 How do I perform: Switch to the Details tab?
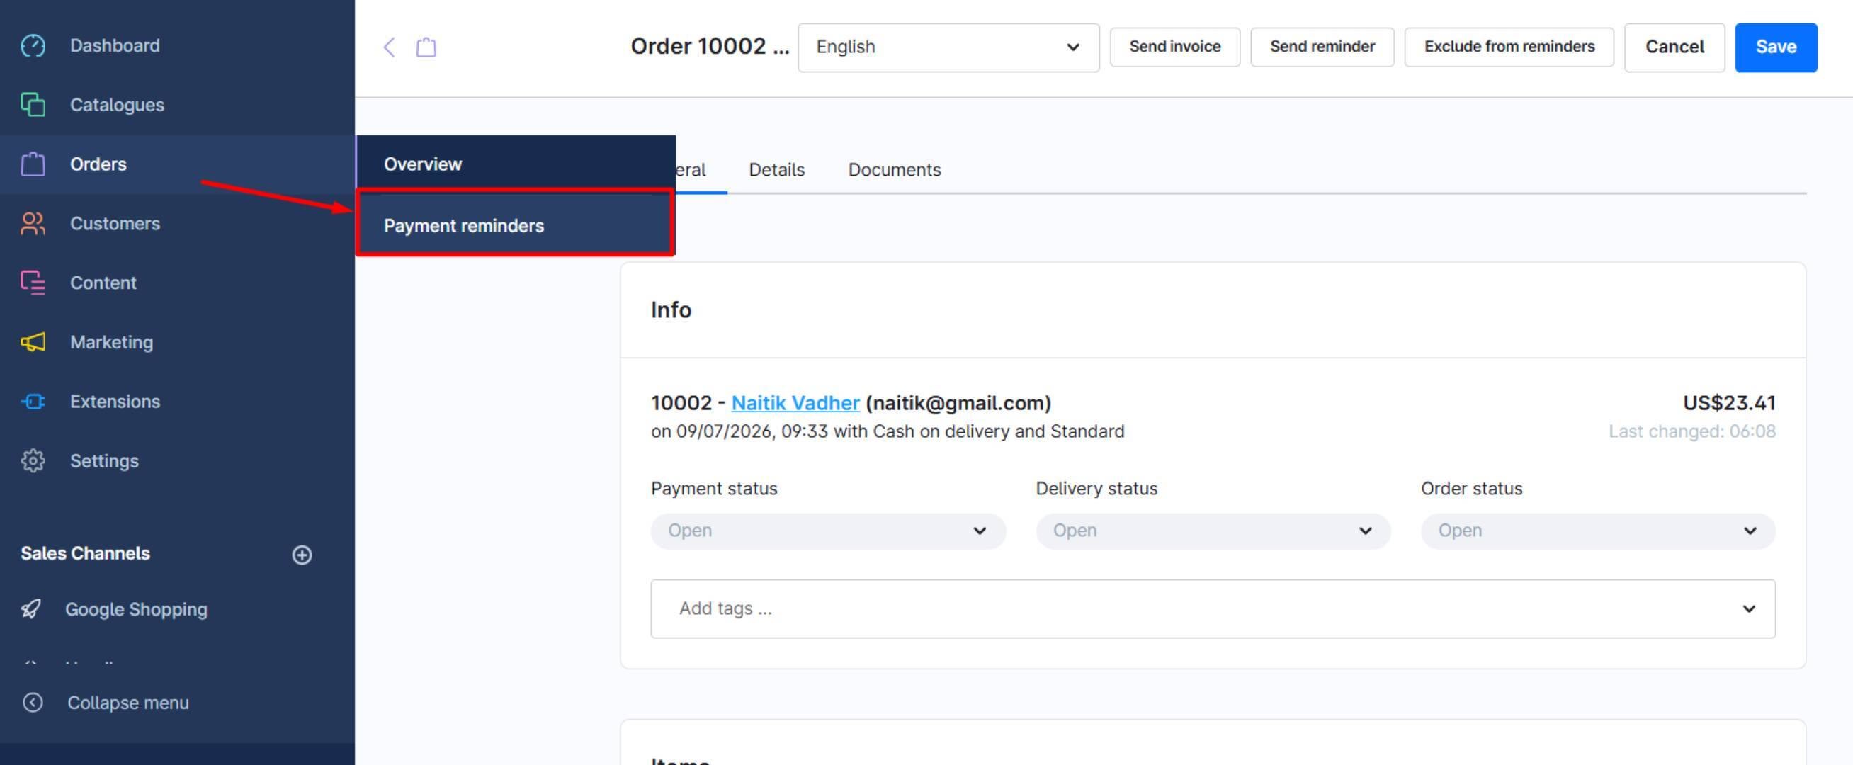click(x=776, y=170)
